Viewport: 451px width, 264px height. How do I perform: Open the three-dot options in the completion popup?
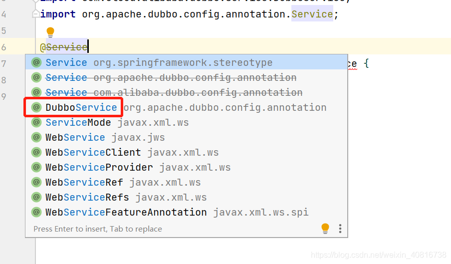[340, 229]
